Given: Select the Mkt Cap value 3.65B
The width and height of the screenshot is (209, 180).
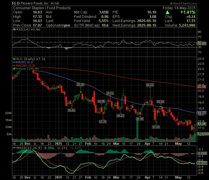Looking at the screenshot, I should [104, 12].
